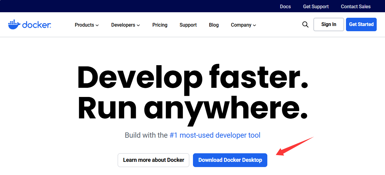Screen dimensions: 385x175
Task: Expand the Company dropdown chevron
Action: pos(254,25)
